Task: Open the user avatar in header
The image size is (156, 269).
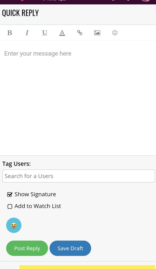Action: point(146,1)
